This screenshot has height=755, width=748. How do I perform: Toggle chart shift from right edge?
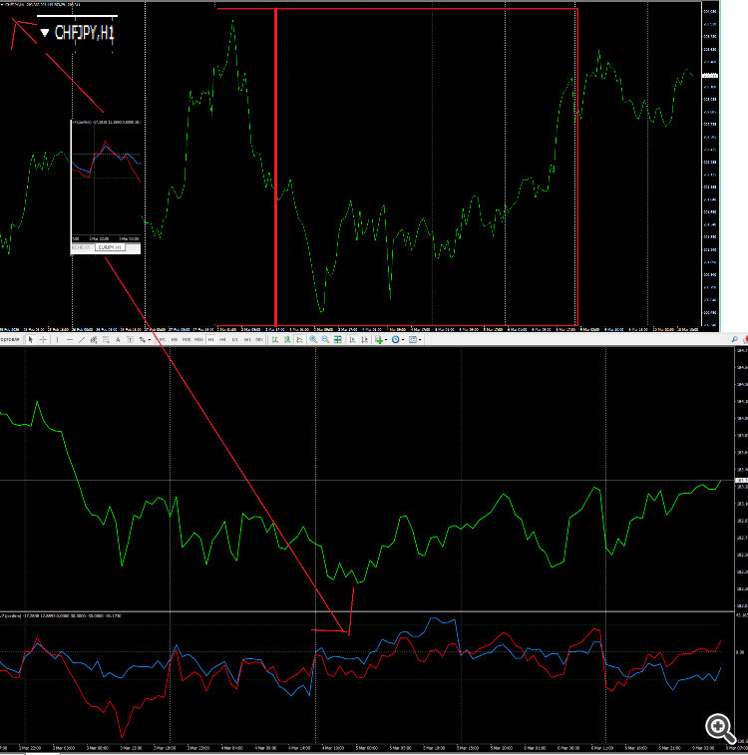(x=364, y=339)
